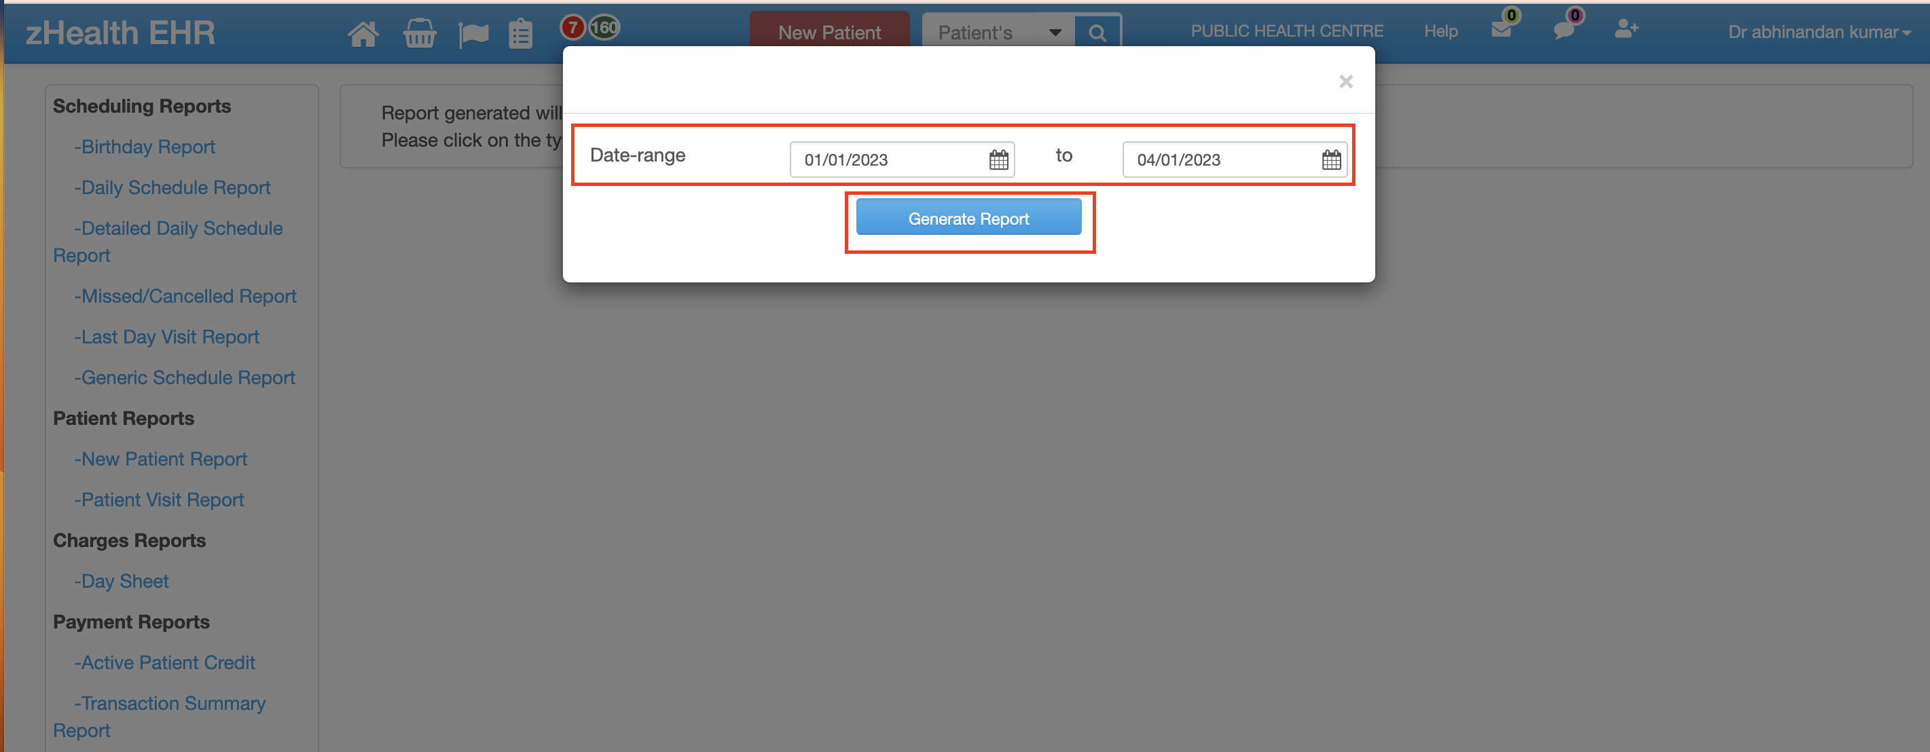Open the shopping basket icon

click(x=420, y=34)
